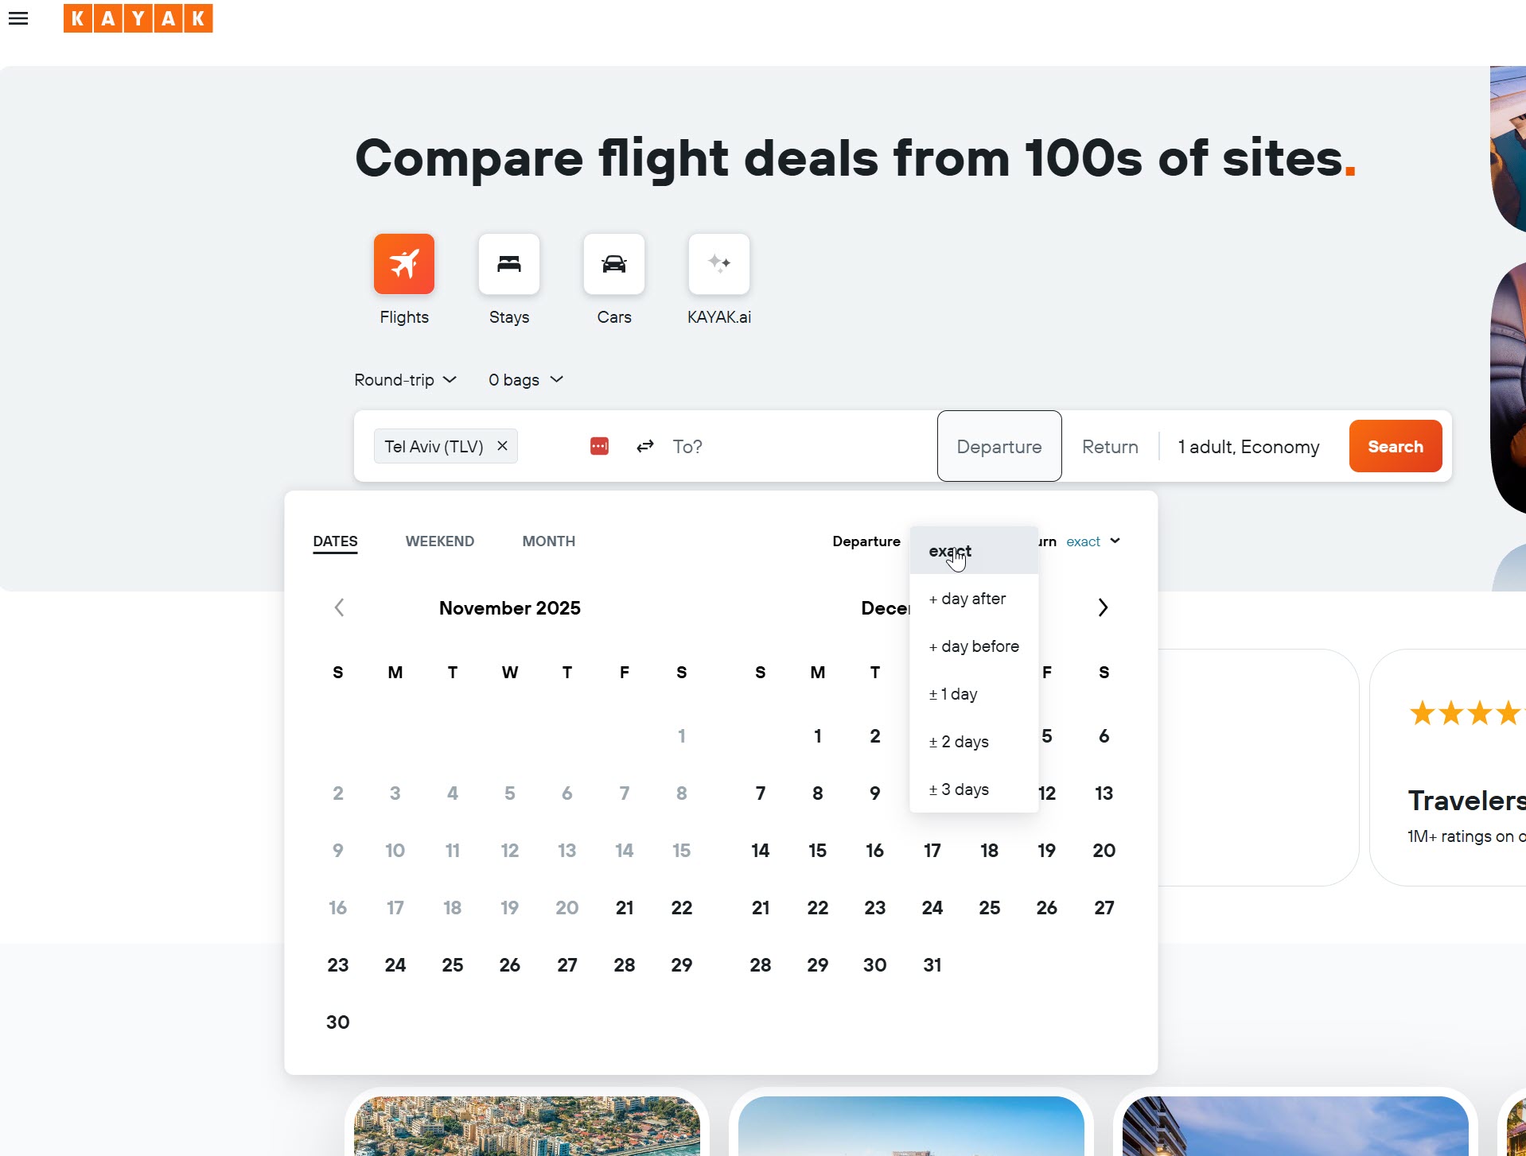Select December 8 in the calendar
The height and width of the screenshot is (1156, 1526).
818,793
